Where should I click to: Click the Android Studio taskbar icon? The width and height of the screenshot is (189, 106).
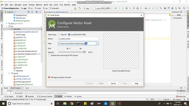coord(113,103)
